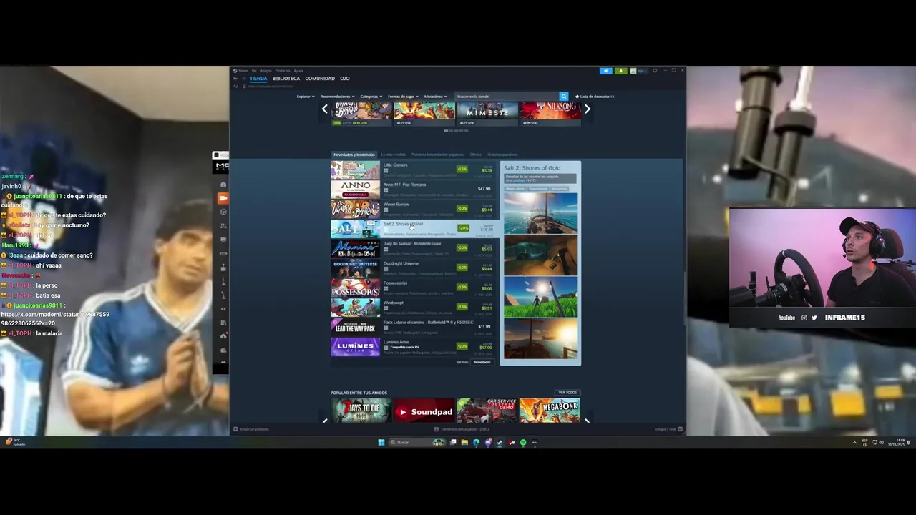Open the Lumines Arise game entry

[x=412, y=346]
